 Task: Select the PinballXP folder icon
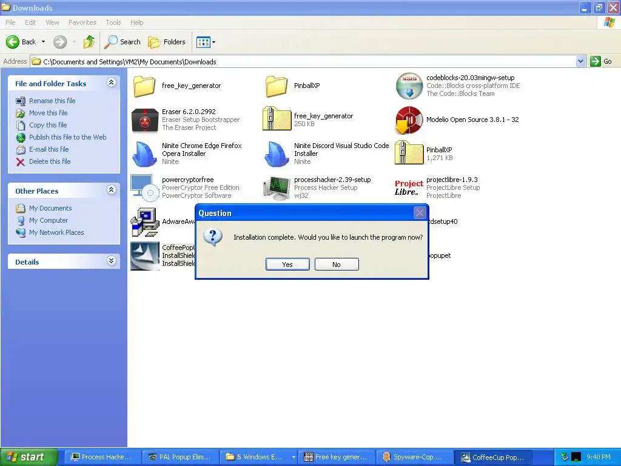tap(277, 86)
